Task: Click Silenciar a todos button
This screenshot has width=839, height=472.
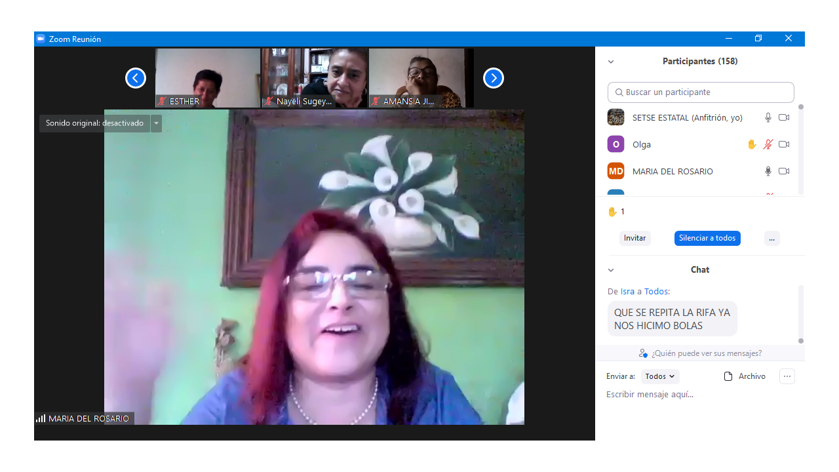Action: [707, 238]
